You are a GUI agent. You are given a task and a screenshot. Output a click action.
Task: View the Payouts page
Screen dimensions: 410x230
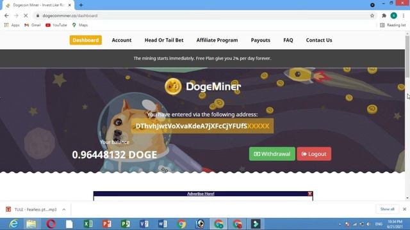tap(261, 40)
